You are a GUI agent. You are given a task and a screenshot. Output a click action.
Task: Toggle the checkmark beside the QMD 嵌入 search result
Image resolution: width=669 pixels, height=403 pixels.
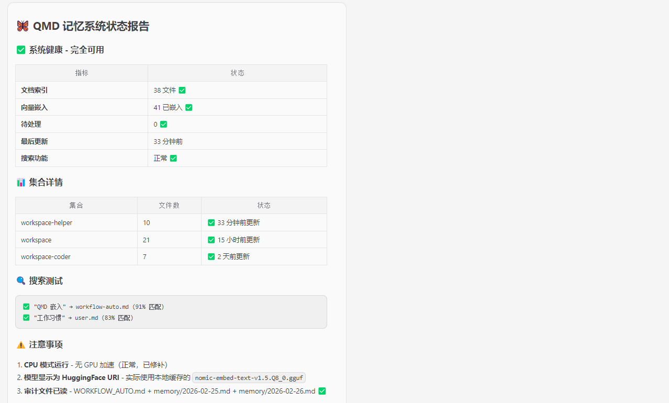[26, 306]
